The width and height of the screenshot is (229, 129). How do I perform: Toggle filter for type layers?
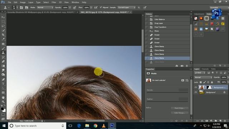217,73
